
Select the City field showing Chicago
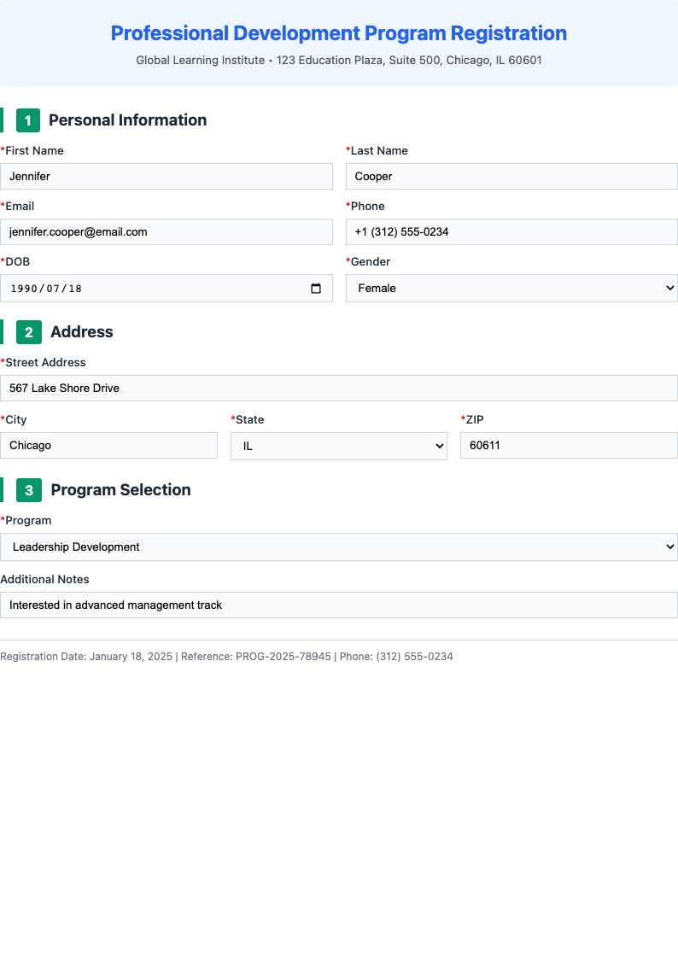(x=109, y=445)
